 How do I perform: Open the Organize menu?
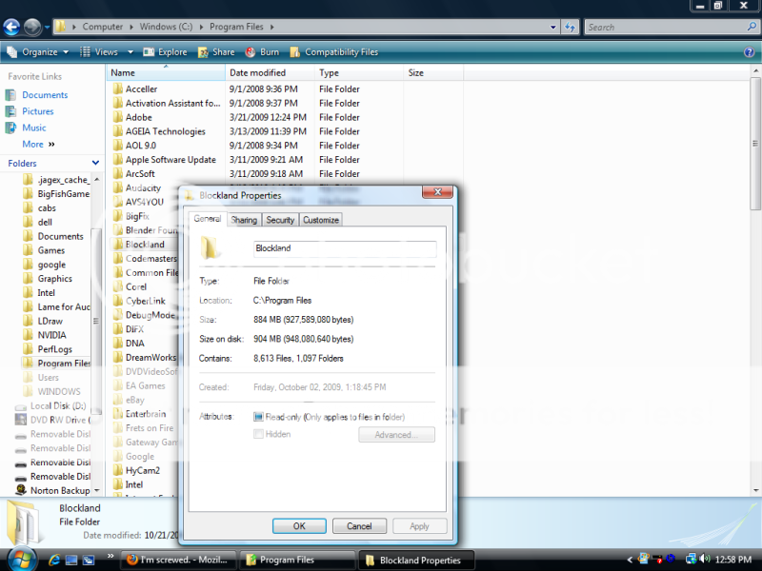[38, 52]
